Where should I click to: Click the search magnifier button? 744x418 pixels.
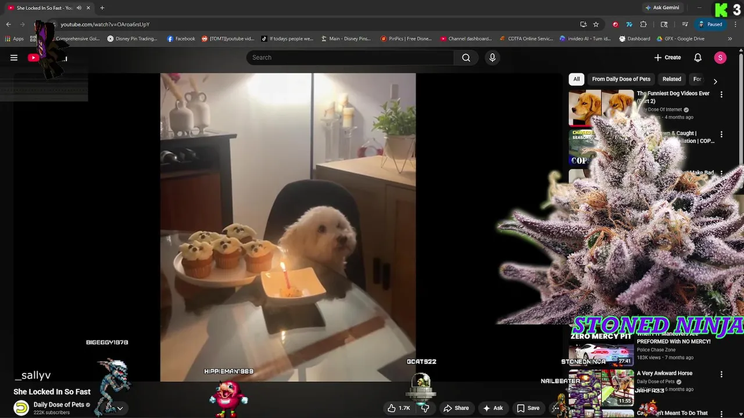466,57
